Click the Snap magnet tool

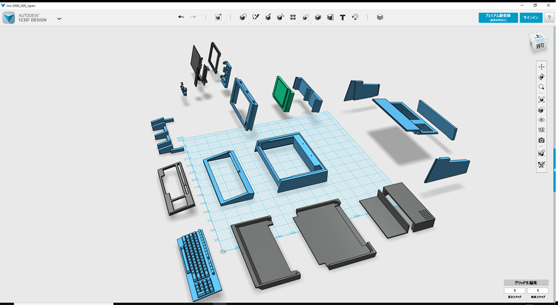[355, 17]
